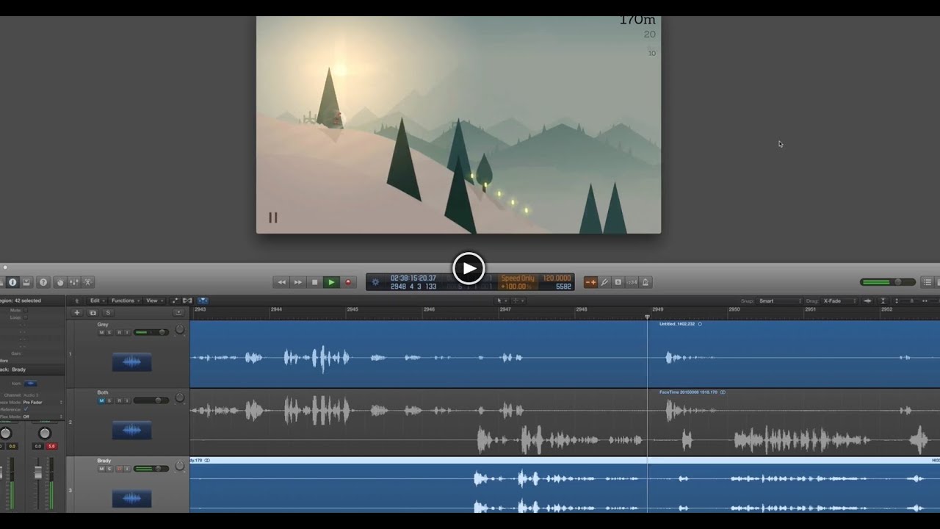940x529 pixels.
Task: Toggle global Solo S button above tracks
Action: 108,313
